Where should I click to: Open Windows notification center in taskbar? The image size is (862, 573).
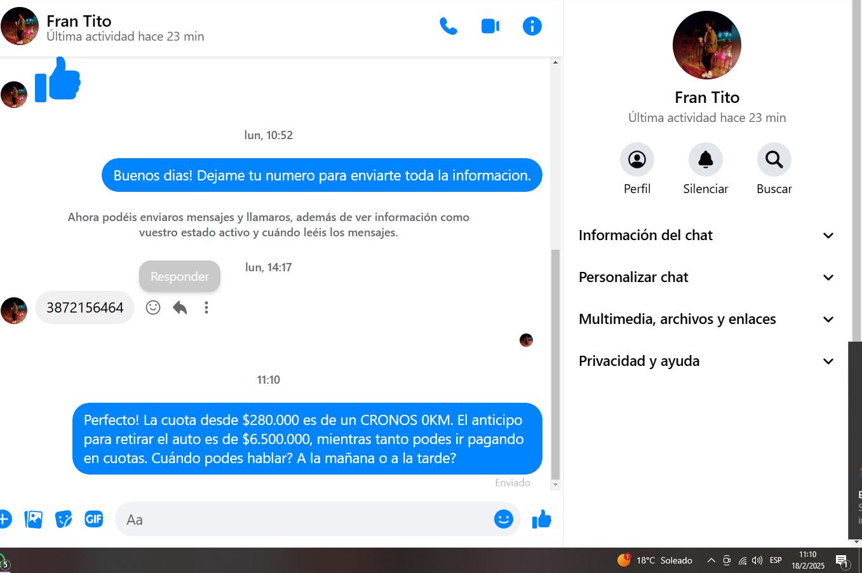pos(842,560)
